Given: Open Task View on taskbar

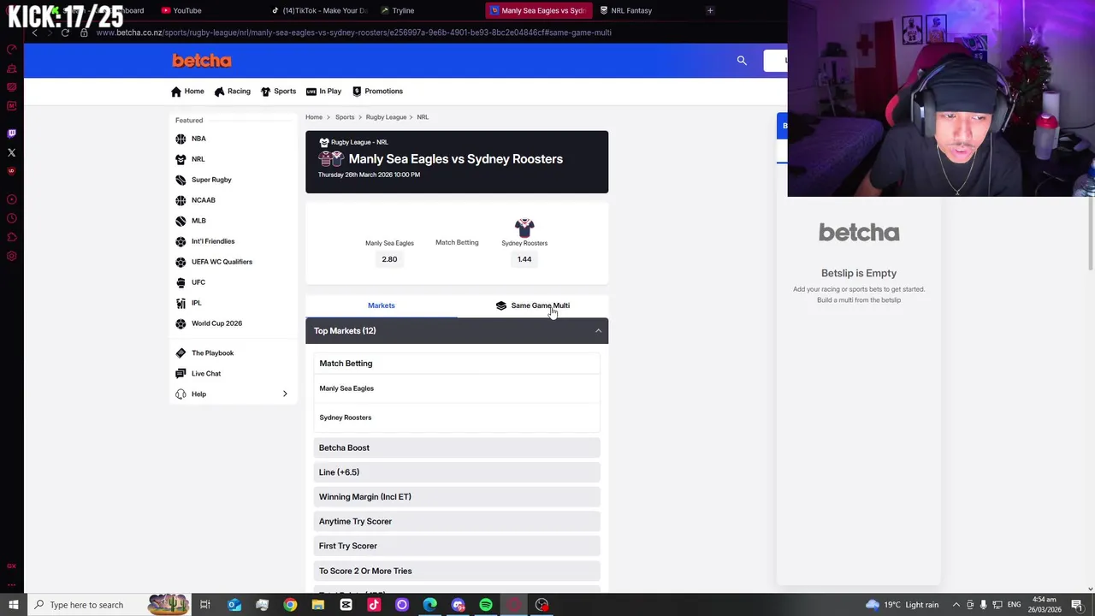Looking at the screenshot, I should click(x=205, y=605).
